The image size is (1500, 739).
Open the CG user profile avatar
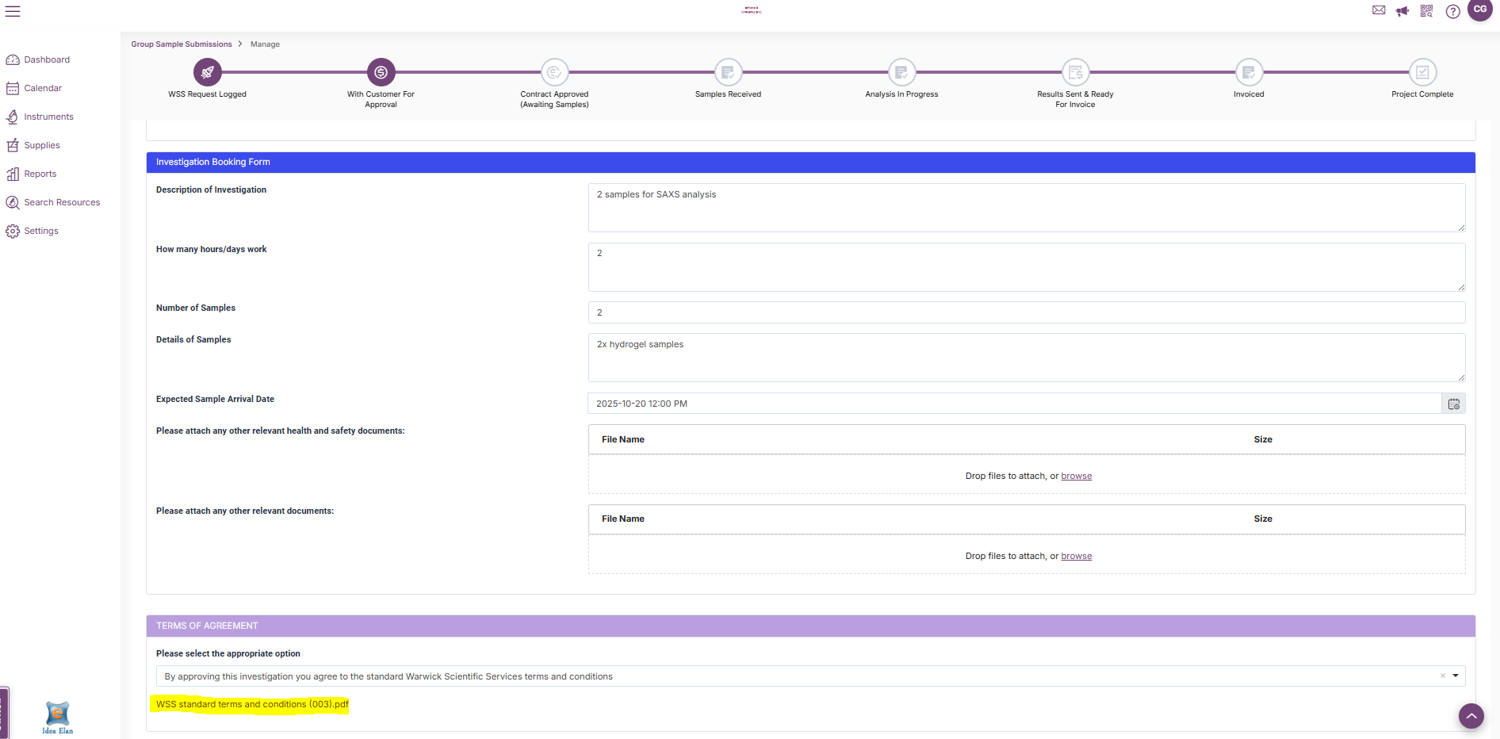[x=1480, y=10]
